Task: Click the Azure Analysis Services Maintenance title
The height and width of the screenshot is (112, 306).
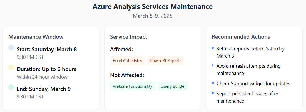Action: pos(153,6)
